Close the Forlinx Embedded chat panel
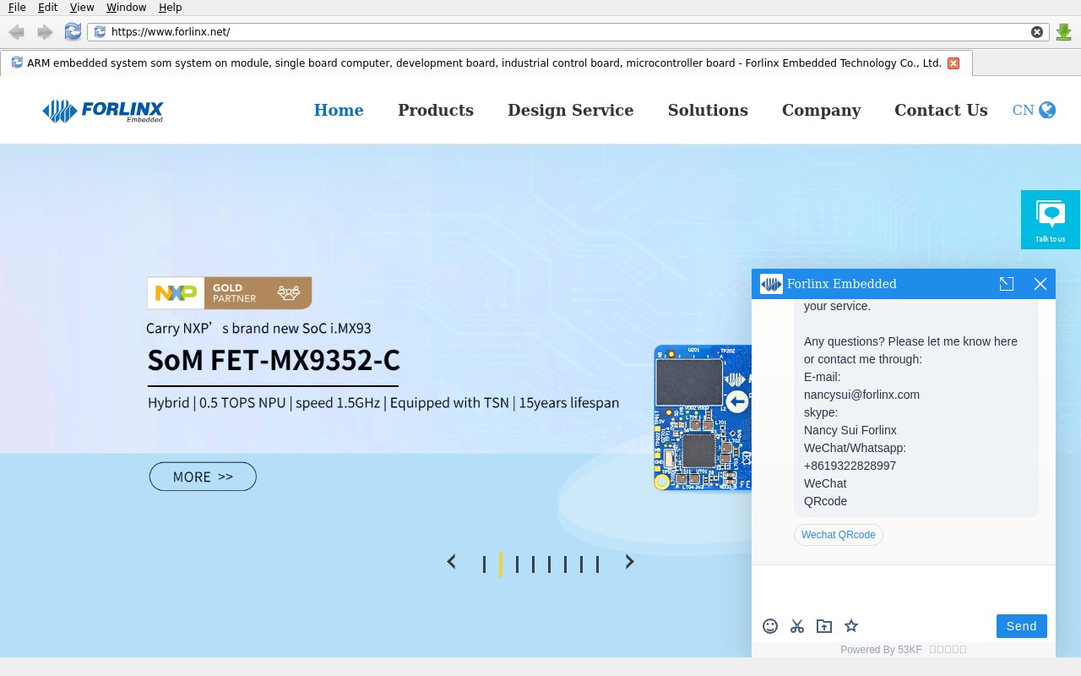Viewport: 1081px width, 676px height. 1040,284
